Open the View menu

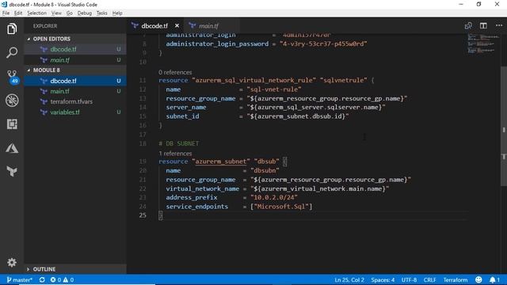pyautogui.click(x=56, y=13)
